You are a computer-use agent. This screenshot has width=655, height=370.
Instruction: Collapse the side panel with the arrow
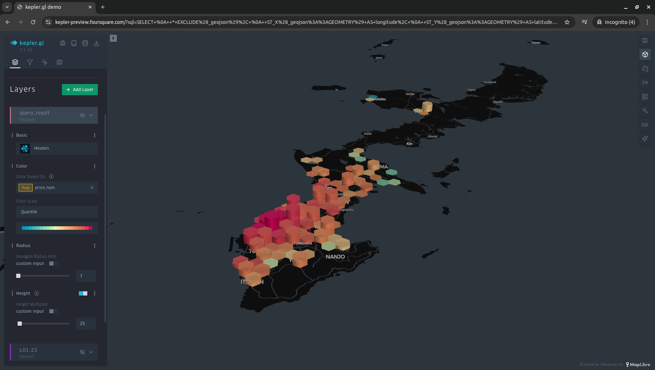pyautogui.click(x=113, y=38)
